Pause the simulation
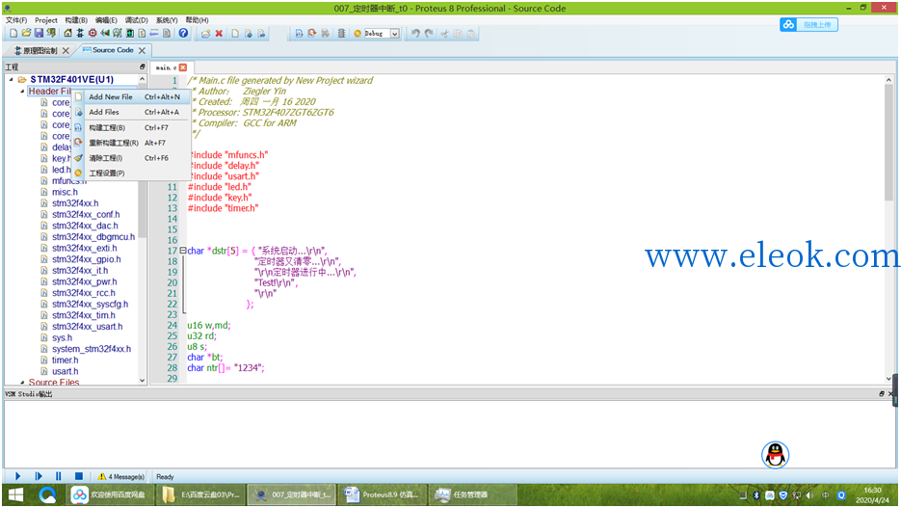This screenshot has height=508, width=901. (58, 476)
